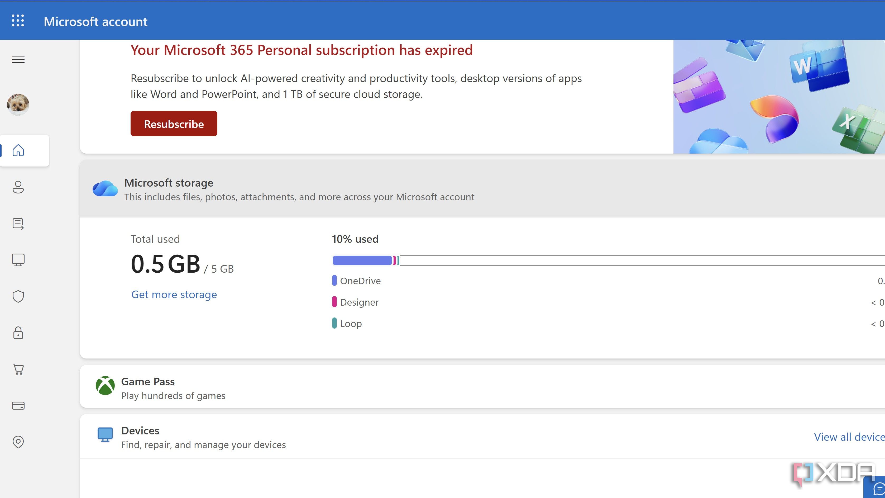Image resolution: width=885 pixels, height=498 pixels.
Task: Open Privacy padlock sidebar icon
Action: tap(18, 333)
